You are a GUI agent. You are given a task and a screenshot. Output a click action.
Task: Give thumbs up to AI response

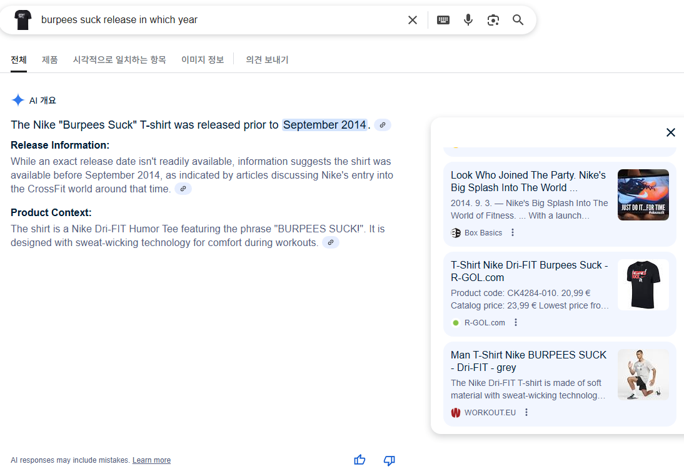(360, 460)
